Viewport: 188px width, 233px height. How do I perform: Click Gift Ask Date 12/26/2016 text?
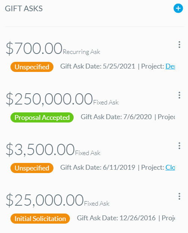pyautogui.click(x=116, y=218)
